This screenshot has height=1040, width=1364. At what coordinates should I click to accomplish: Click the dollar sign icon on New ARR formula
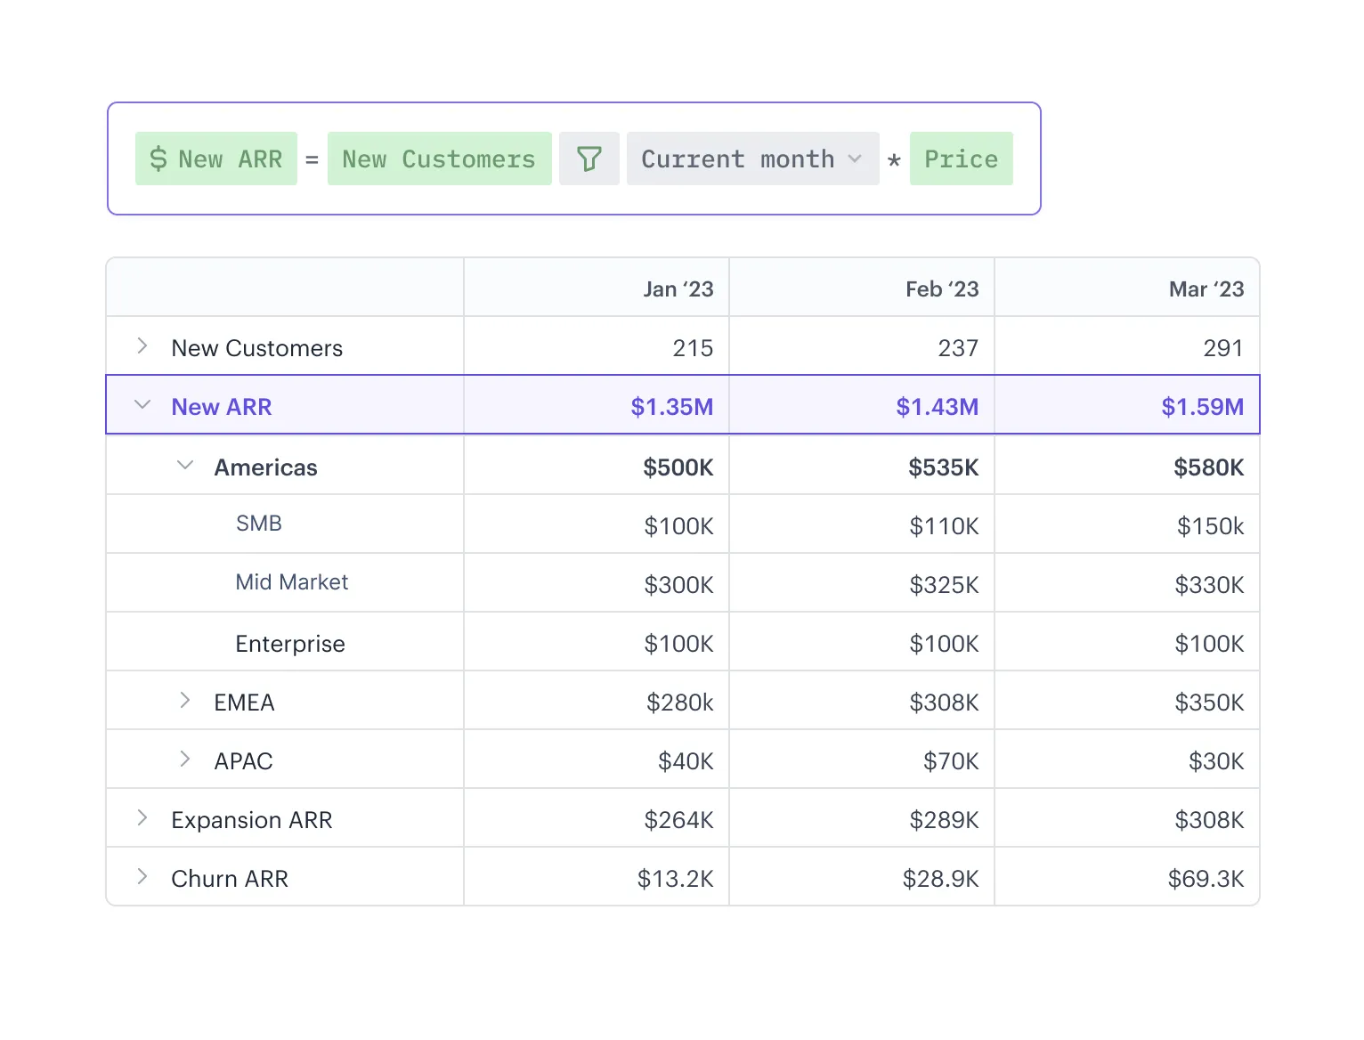157,158
